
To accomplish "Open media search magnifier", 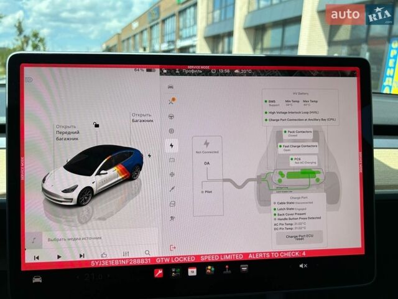I will [147, 253].
